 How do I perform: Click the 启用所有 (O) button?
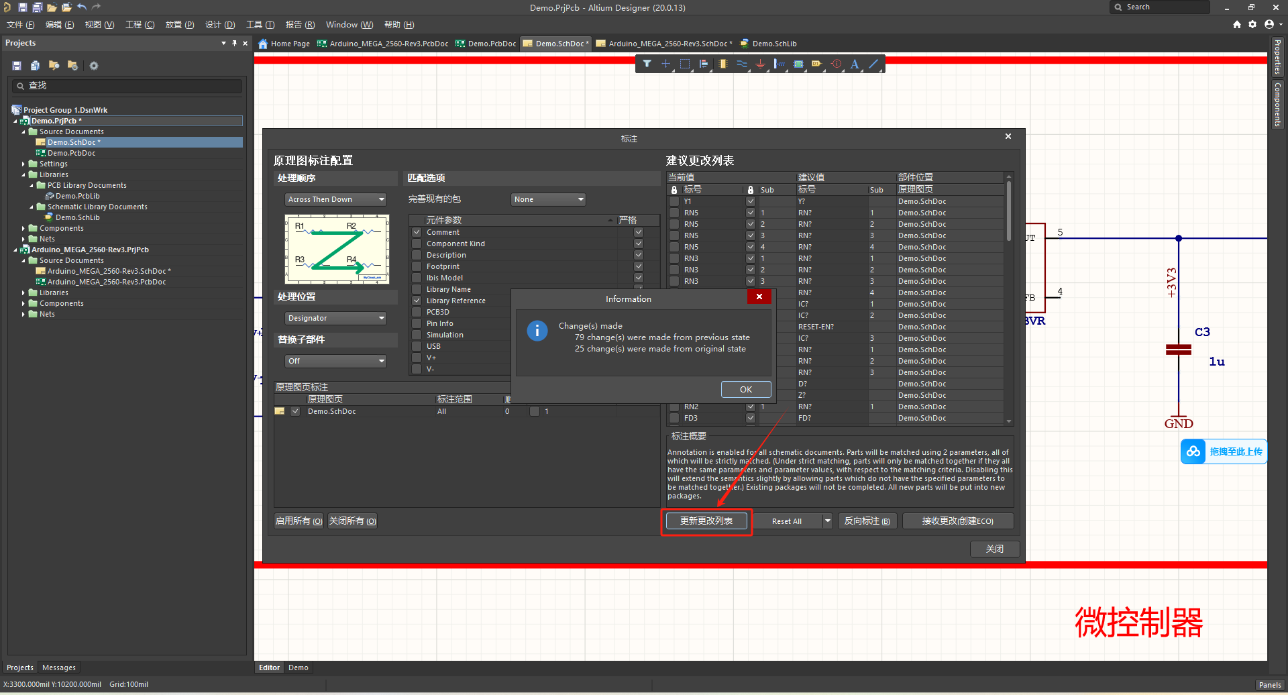coord(299,521)
